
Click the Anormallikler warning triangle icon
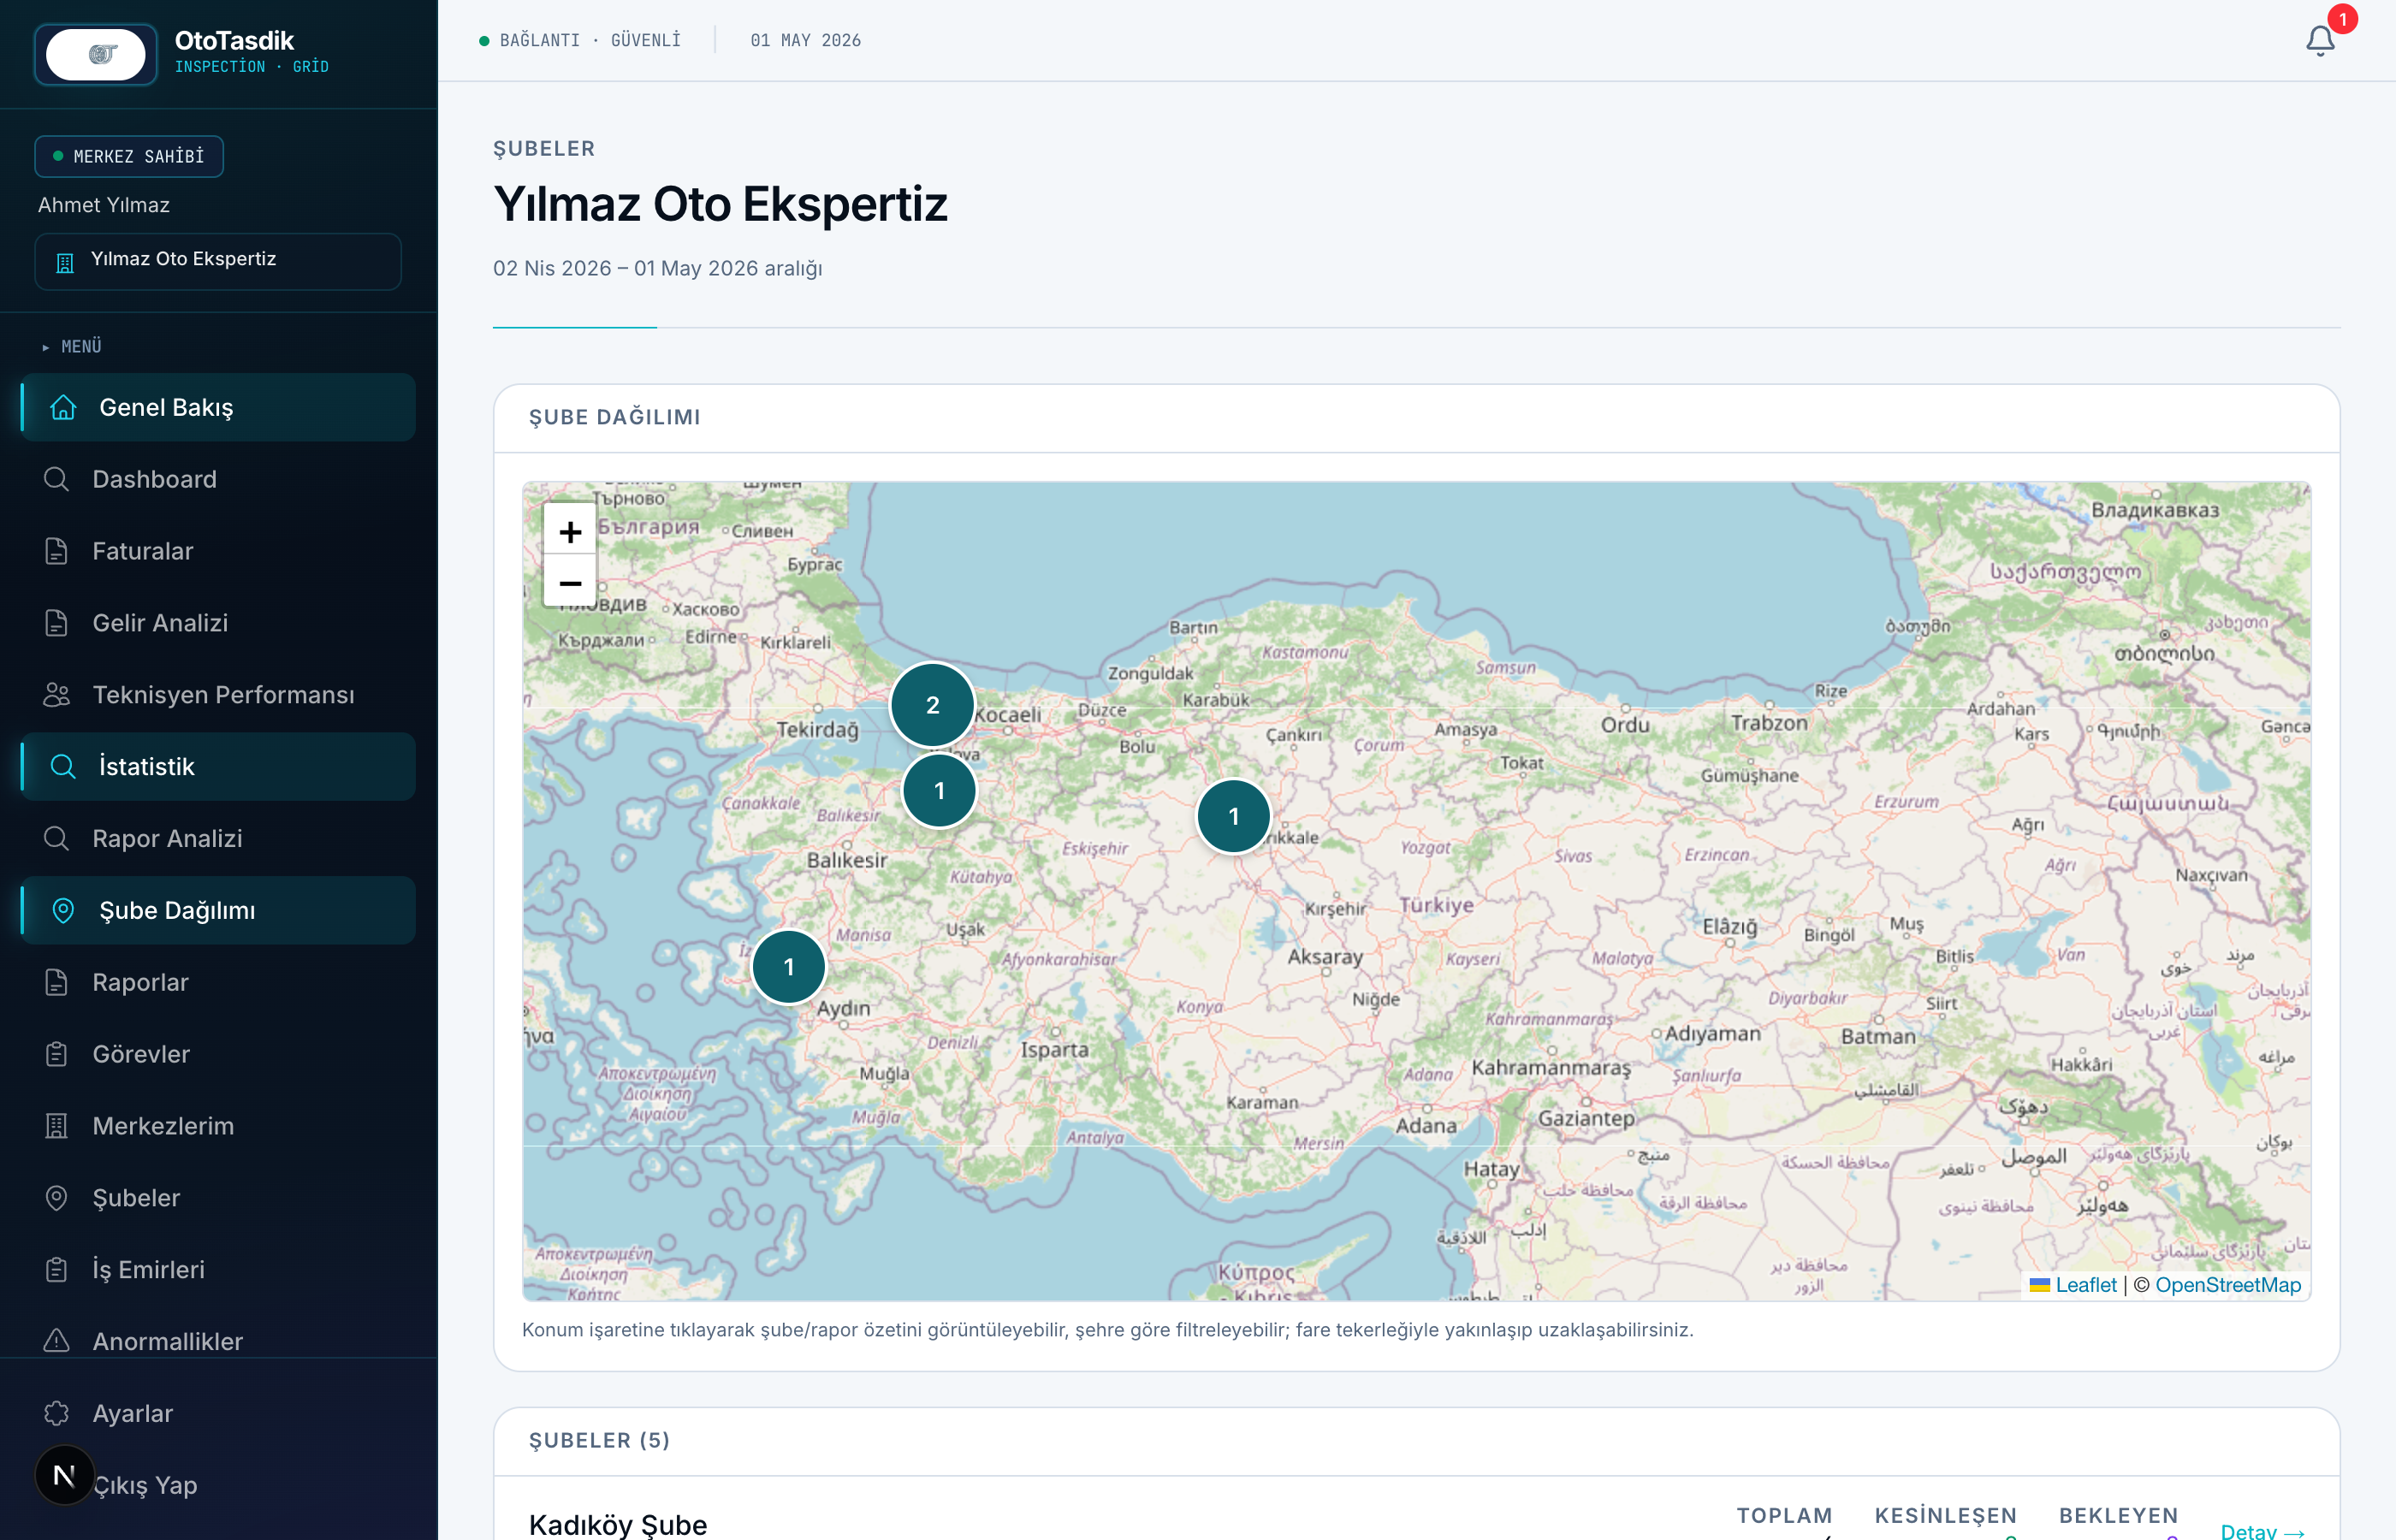click(x=57, y=1341)
